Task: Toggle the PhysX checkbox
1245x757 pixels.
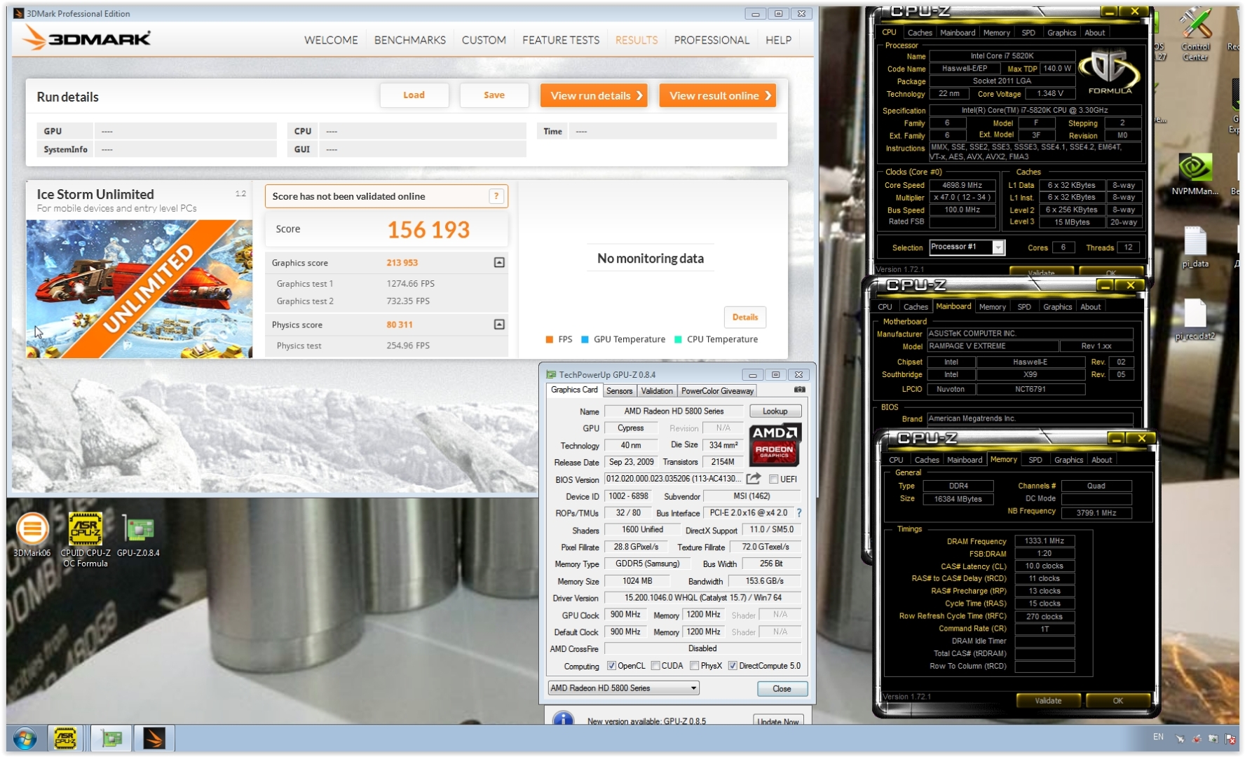Action: click(694, 666)
